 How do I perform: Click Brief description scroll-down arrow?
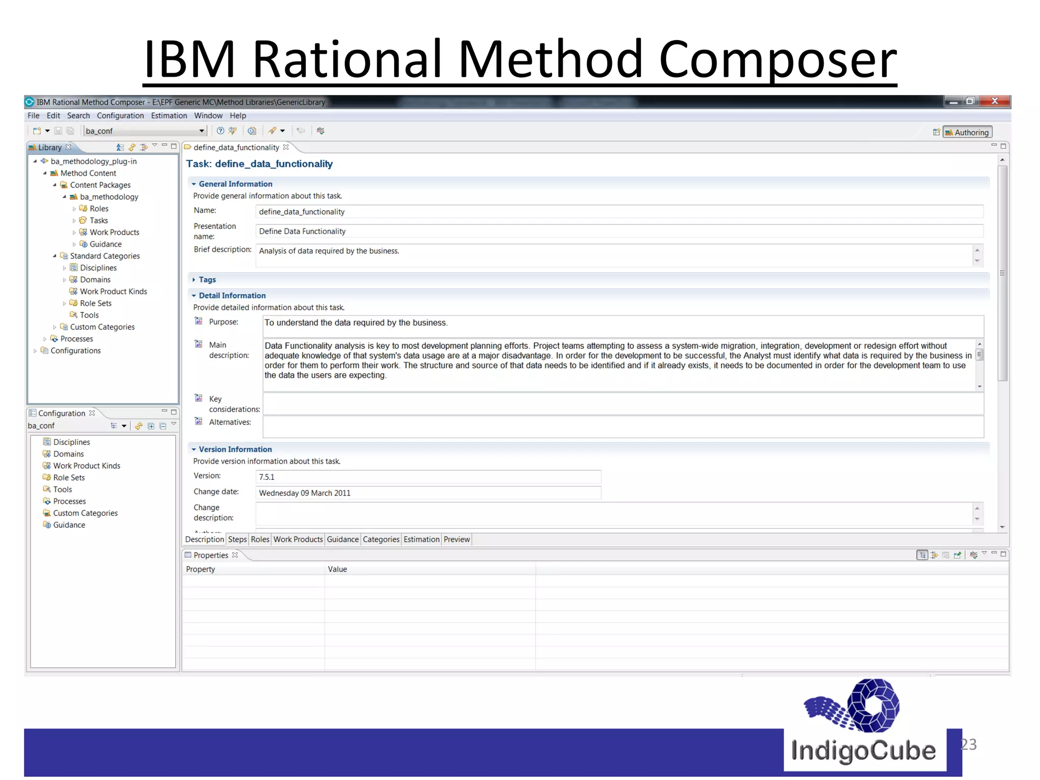tap(977, 261)
